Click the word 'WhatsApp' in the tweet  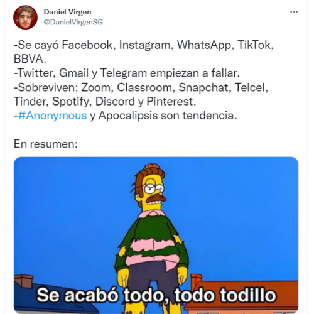point(205,45)
